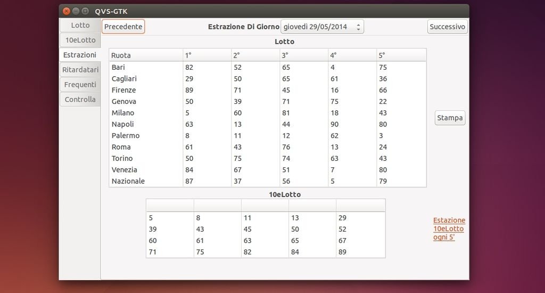
Task: Go to the Frequenti tab
Action: pyautogui.click(x=80, y=85)
